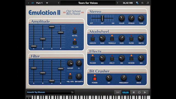The height and width of the screenshot is (99, 176).
Task: Click the Tears for Voices preset name
Action: 88,3
